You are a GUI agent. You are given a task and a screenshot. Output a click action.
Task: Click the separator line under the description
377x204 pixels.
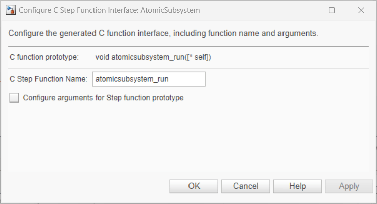coord(189,46)
